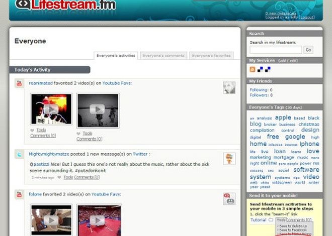Select the home tag
The height and width of the screenshot is (236, 332).
pos(258,144)
